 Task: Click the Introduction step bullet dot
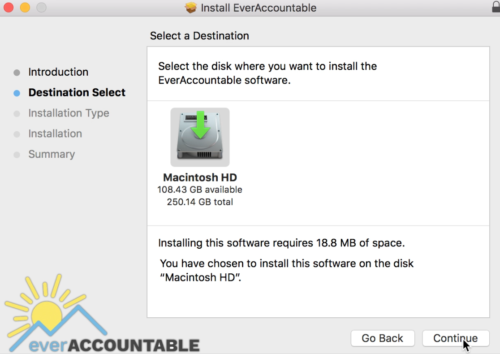pyautogui.click(x=17, y=73)
